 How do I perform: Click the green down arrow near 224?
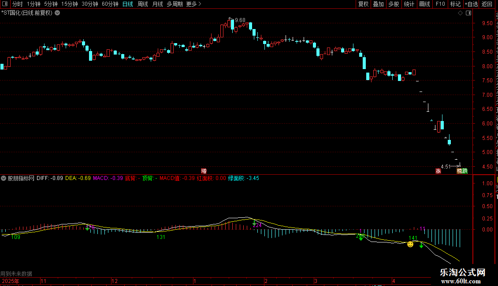coord(254,224)
